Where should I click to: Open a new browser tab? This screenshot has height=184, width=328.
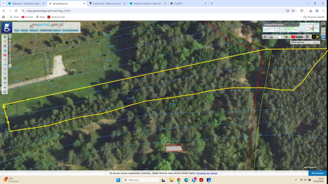pyautogui.click(x=212, y=4)
